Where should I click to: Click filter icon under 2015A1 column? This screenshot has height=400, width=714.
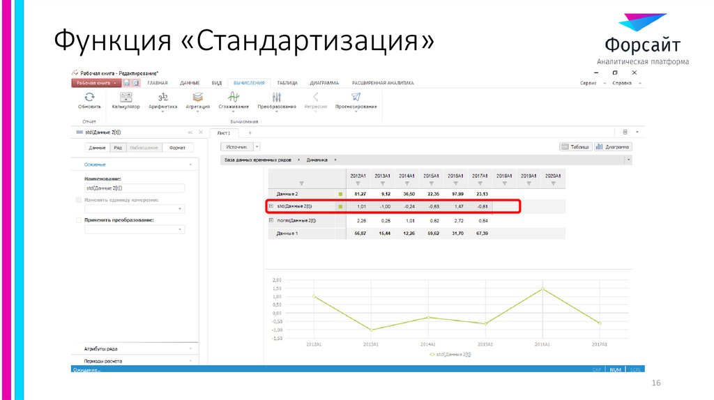pos(431,183)
